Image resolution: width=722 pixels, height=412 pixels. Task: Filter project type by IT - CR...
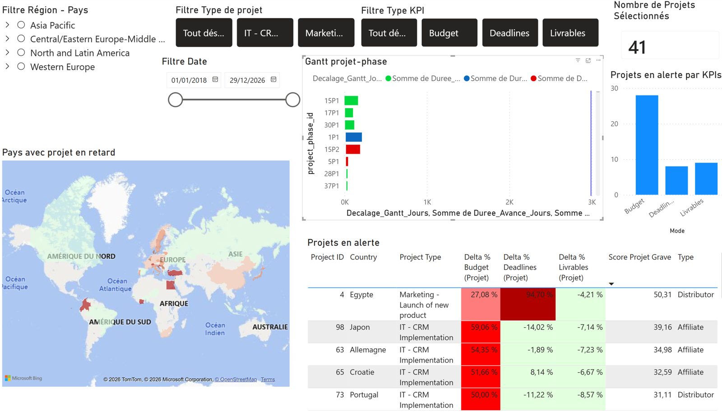point(265,33)
